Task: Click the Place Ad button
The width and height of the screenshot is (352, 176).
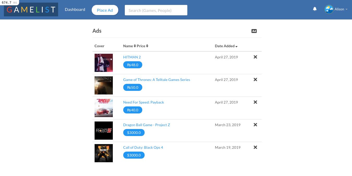Action: (105, 10)
